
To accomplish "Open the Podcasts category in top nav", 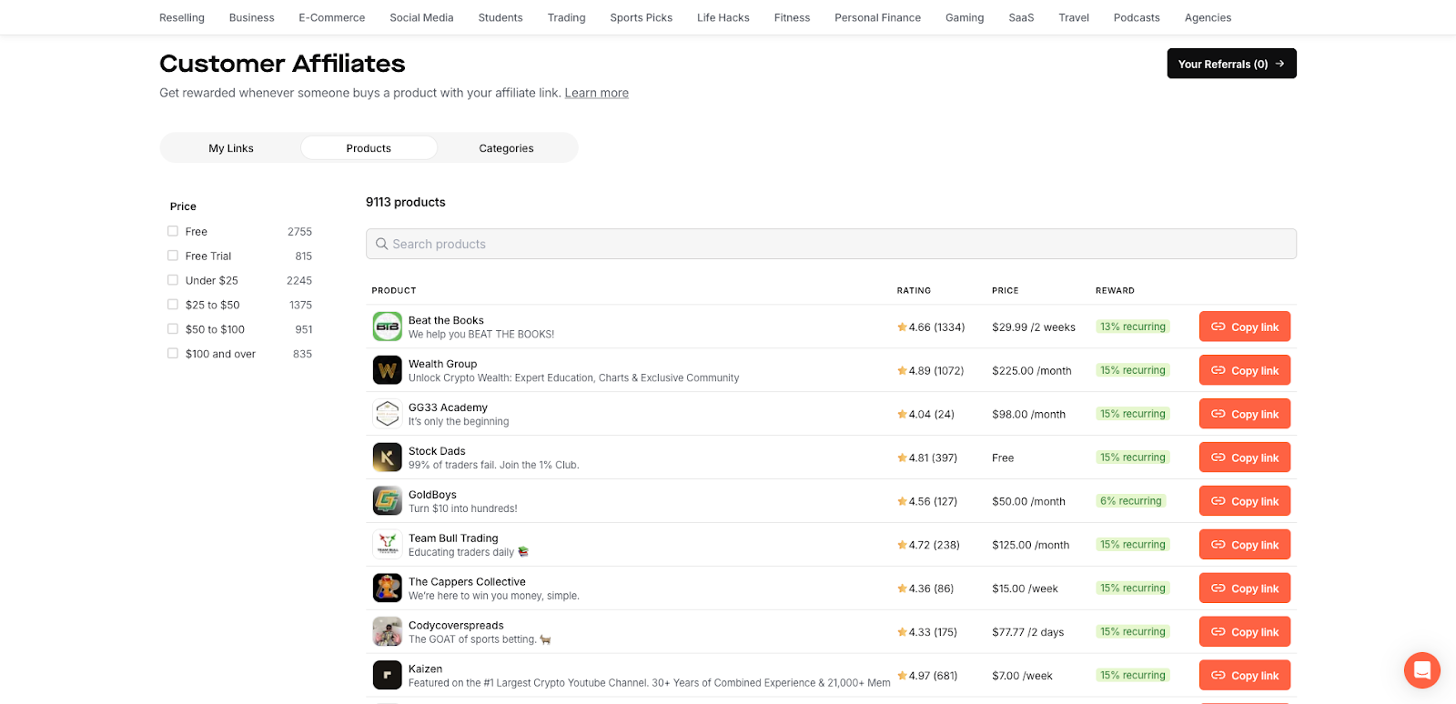I will click(1137, 17).
